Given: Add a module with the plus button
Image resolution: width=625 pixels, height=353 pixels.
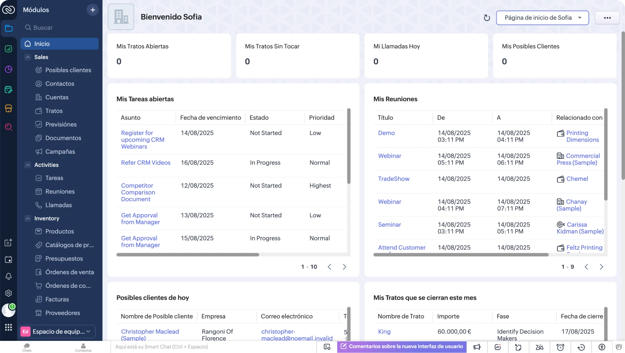Looking at the screenshot, I should tap(93, 10).
